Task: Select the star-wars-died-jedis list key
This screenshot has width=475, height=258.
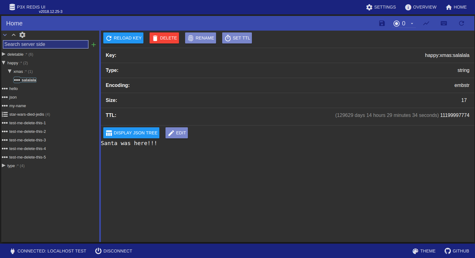Action: tap(27, 114)
